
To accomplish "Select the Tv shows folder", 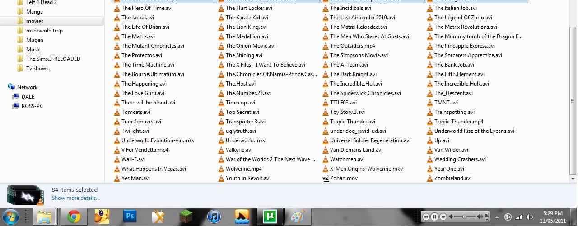I will (37, 68).
